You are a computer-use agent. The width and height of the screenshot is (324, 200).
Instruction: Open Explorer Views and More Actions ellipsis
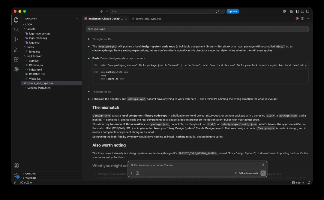click(x=77, y=19)
